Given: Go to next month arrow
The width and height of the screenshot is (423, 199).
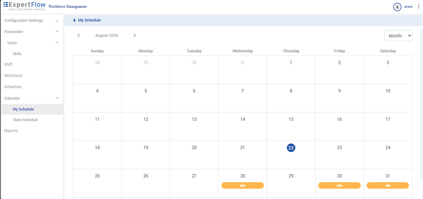Looking at the screenshot, I should [x=135, y=36].
